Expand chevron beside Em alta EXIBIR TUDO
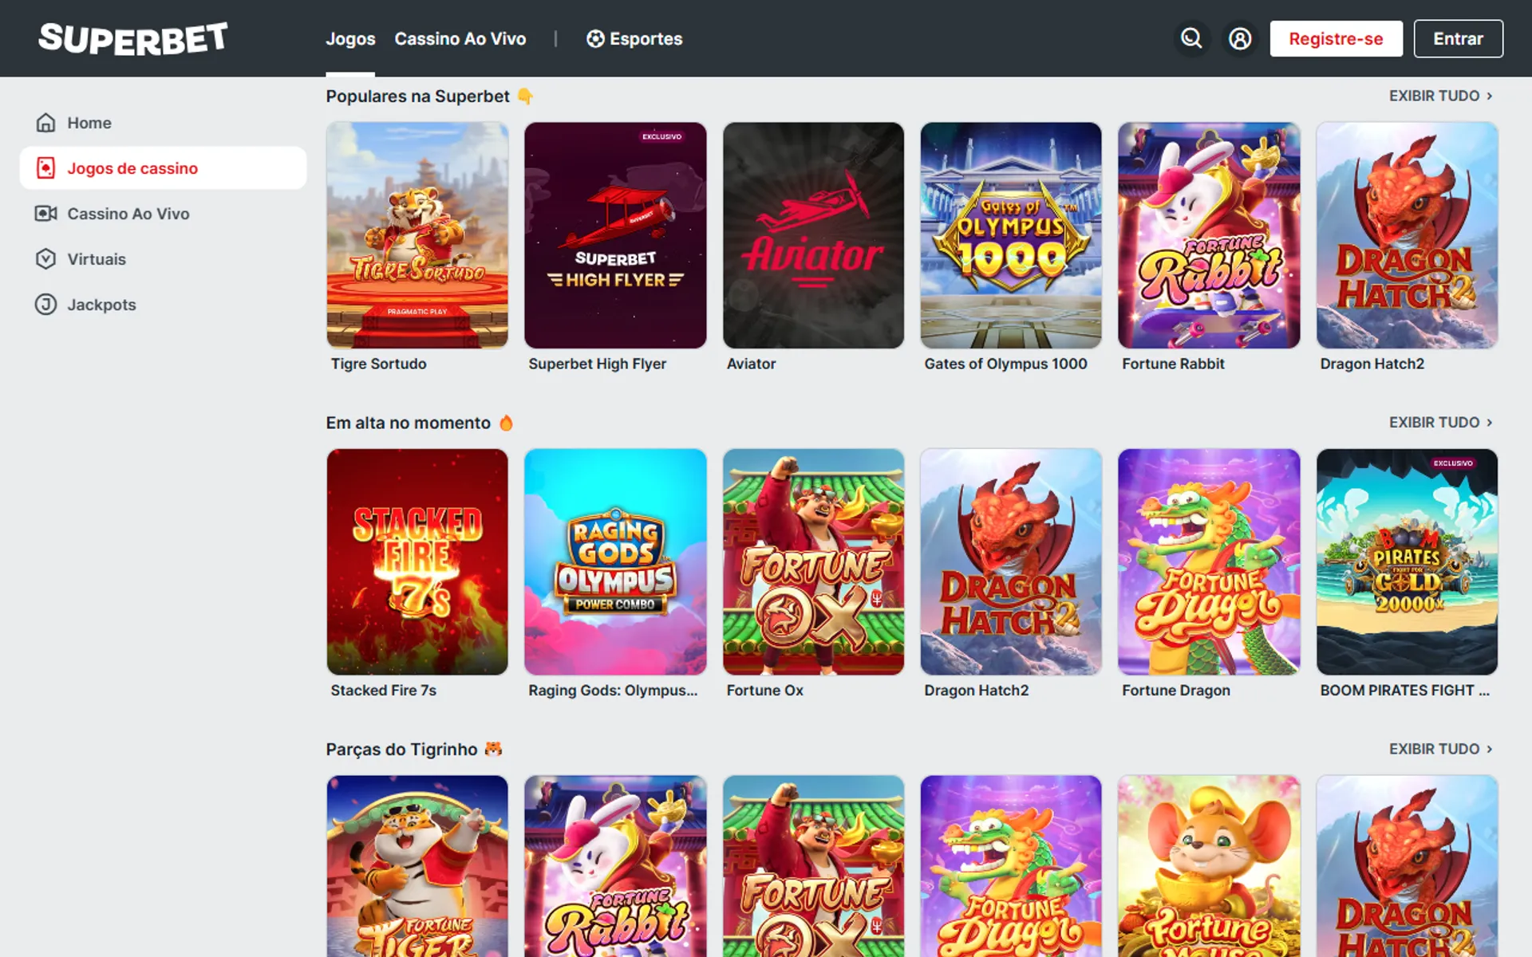Screen dimensions: 1532x957 [1489, 423]
